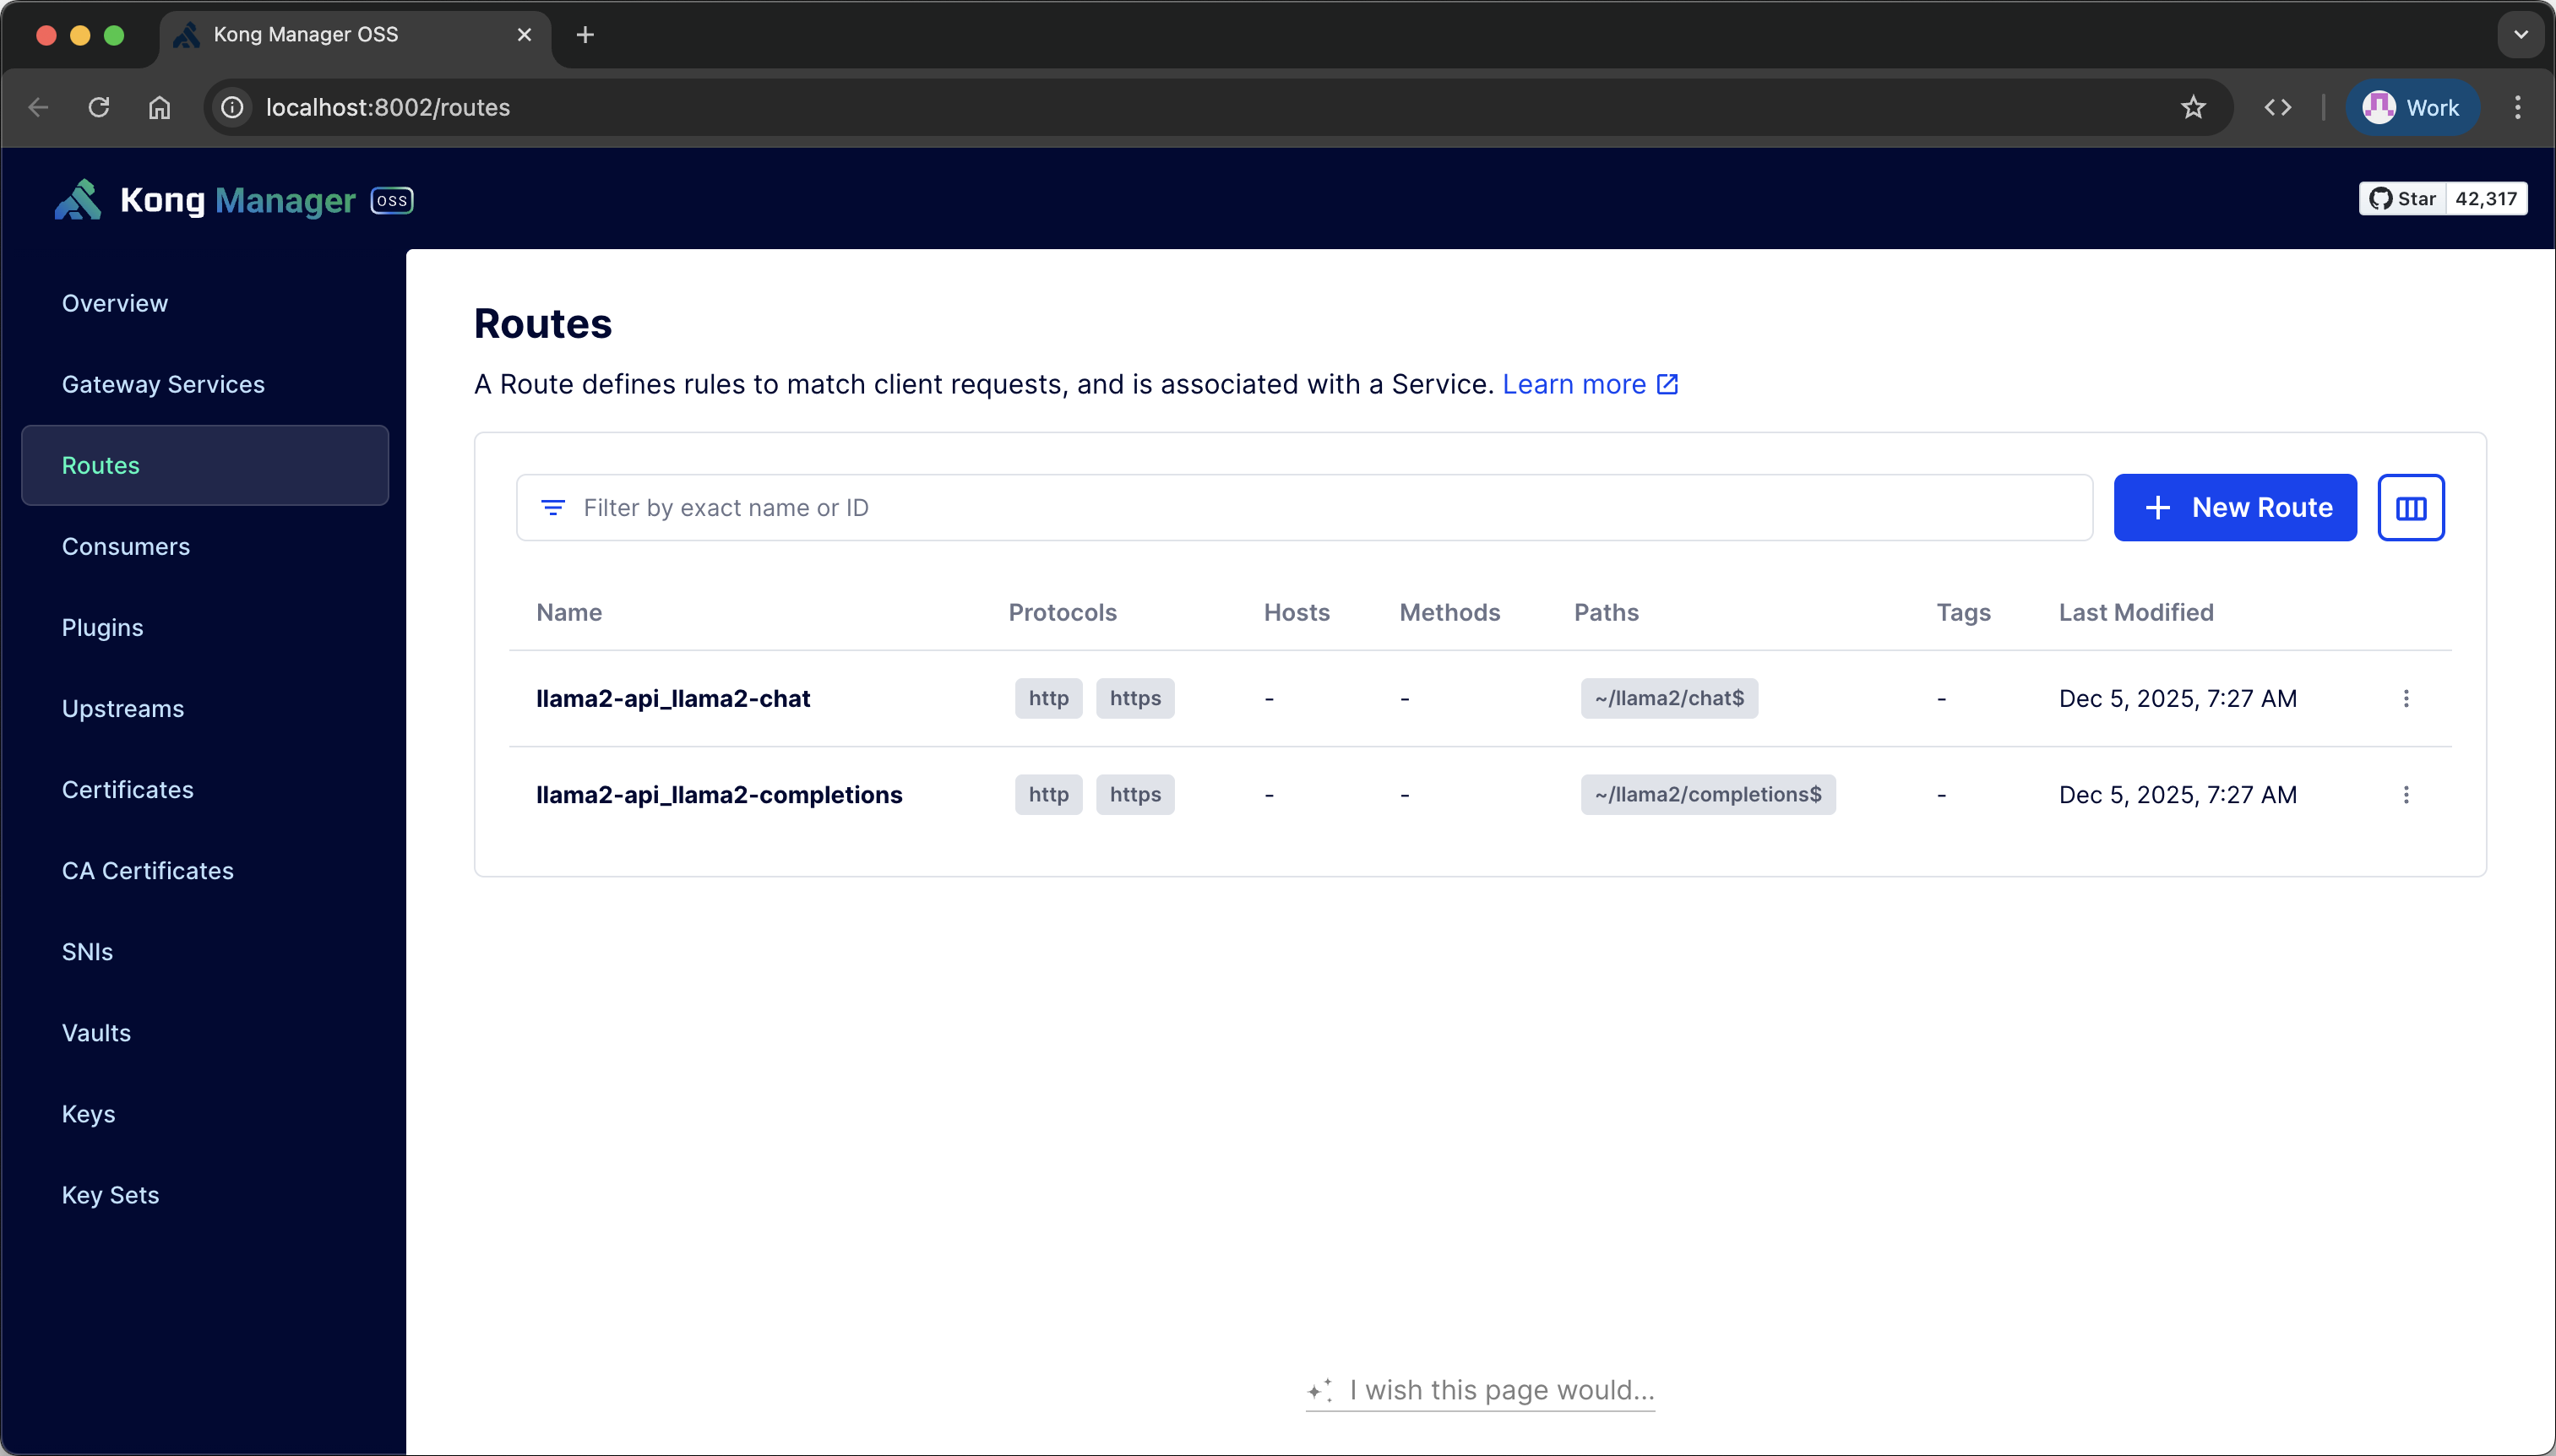The image size is (2556, 1456).
Task: Click the filter icon in search box
Action: pos(553,508)
